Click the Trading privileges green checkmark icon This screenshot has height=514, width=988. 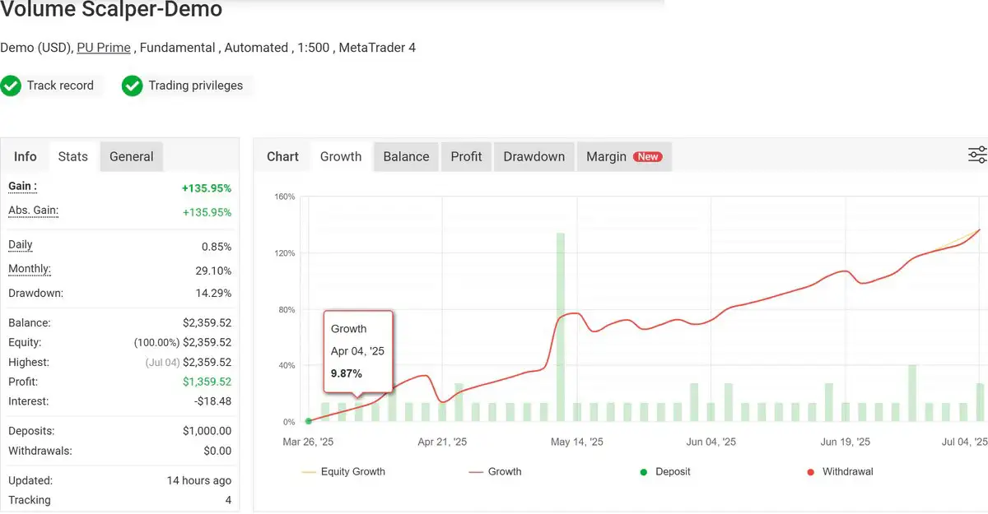pyautogui.click(x=133, y=86)
